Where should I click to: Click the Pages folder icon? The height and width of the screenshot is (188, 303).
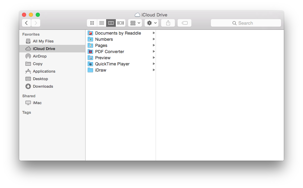click(x=90, y=45)
